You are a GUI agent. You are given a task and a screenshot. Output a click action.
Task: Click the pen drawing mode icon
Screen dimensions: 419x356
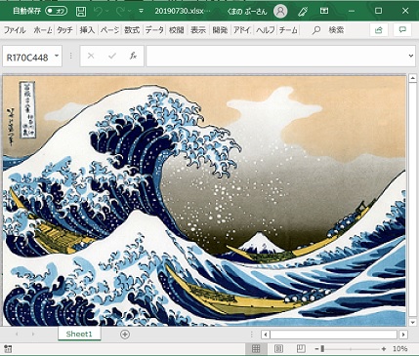click(x=303, y=12)
